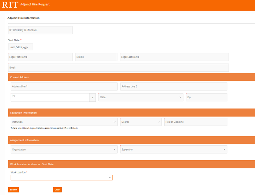Open the Organization dropdown

coord(64,150)
